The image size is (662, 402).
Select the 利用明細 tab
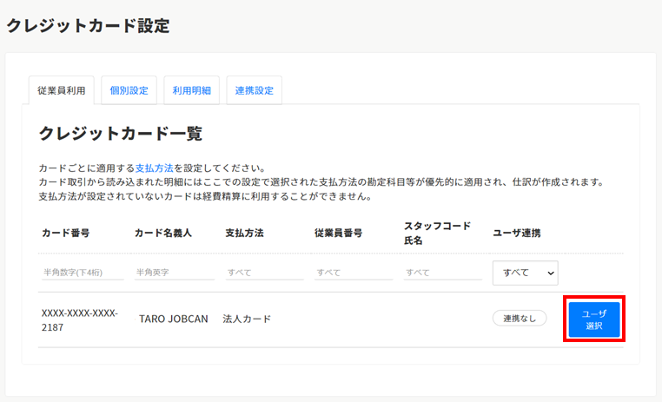[x=191, y=90]
